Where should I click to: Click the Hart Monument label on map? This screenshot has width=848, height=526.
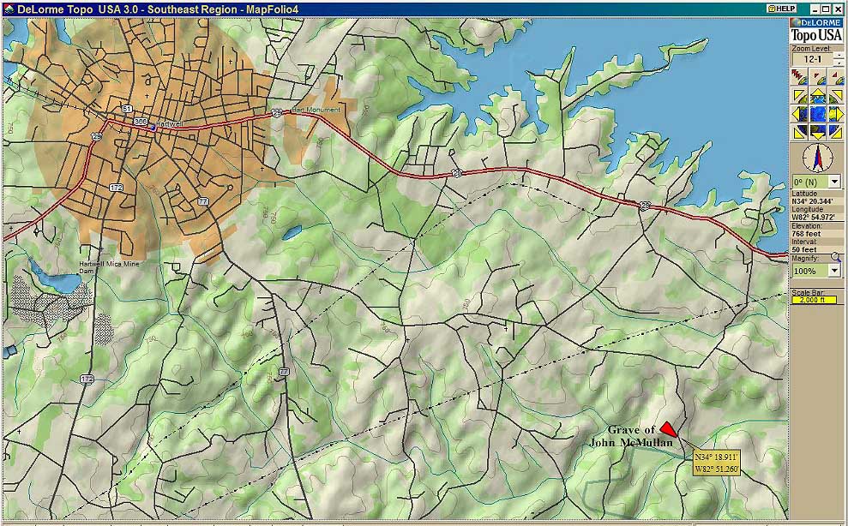(x=316, y=110)
